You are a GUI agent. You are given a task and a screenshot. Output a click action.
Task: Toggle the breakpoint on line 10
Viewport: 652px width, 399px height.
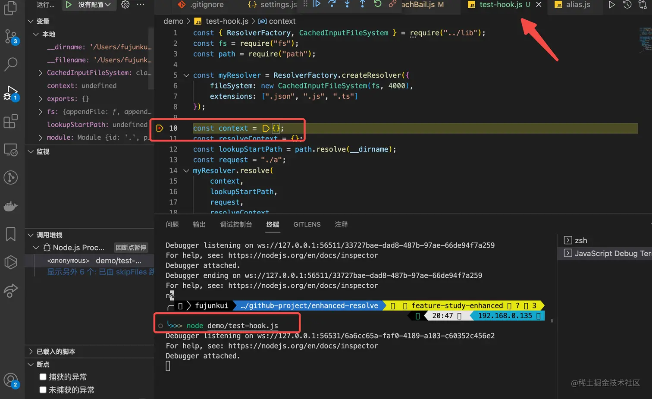[x=160, y=128]
